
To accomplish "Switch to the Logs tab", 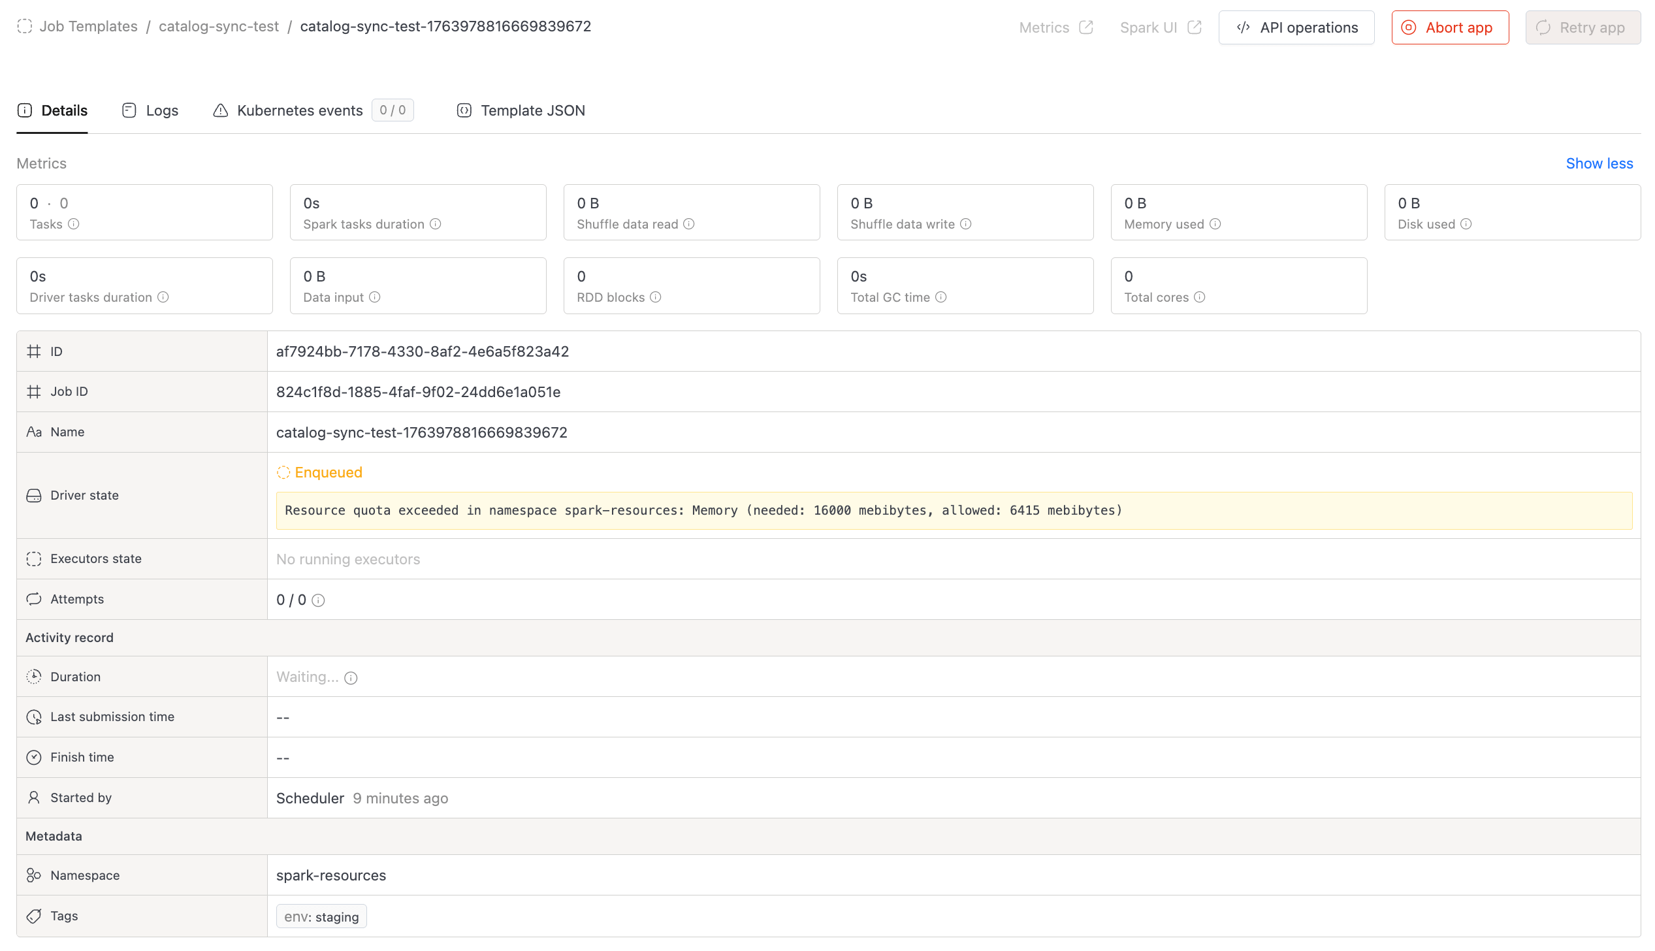I will 150,110.
